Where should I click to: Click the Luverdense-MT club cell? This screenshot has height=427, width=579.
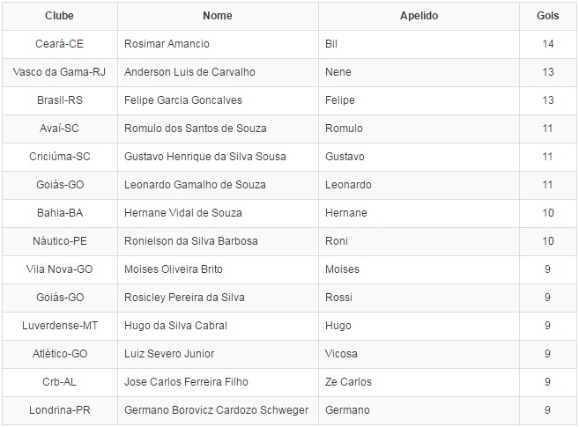click(x=59, y=326)
